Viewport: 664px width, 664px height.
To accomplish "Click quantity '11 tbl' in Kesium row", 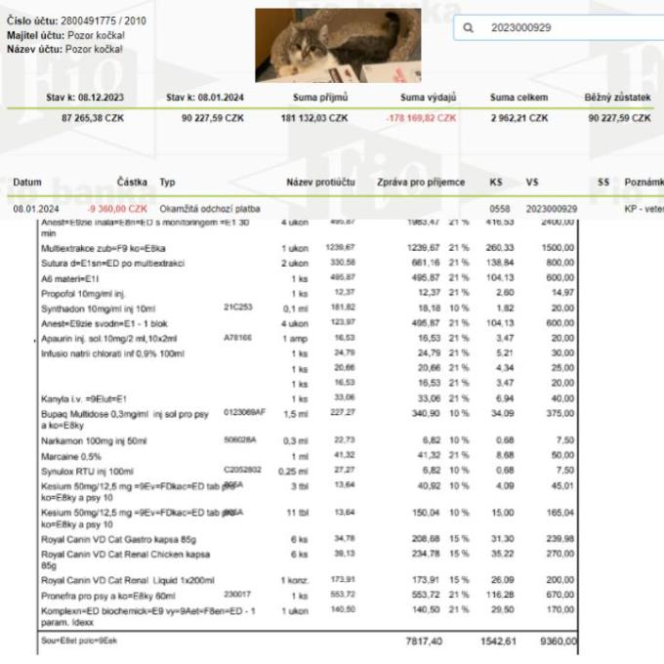I will click(298, 513).
